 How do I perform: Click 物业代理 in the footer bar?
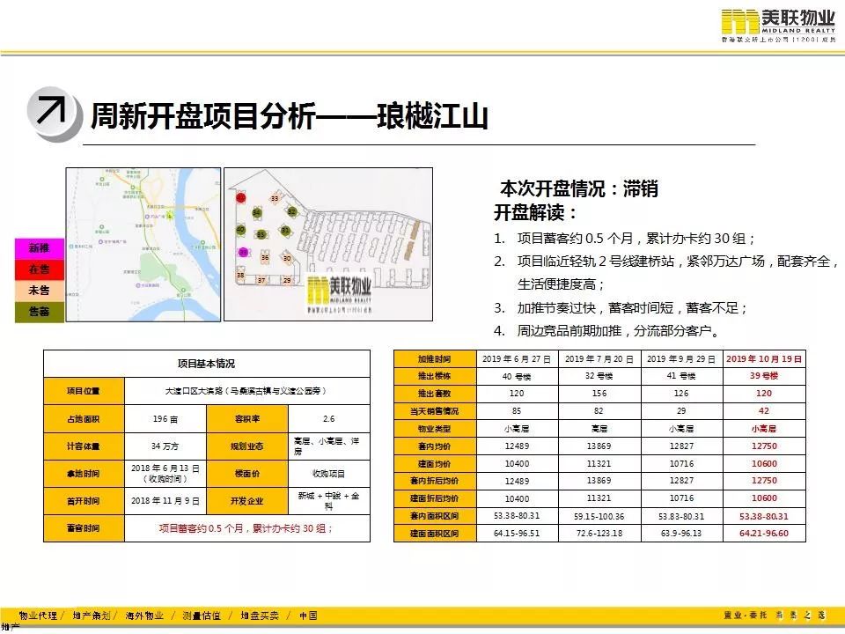coord(38,616)
